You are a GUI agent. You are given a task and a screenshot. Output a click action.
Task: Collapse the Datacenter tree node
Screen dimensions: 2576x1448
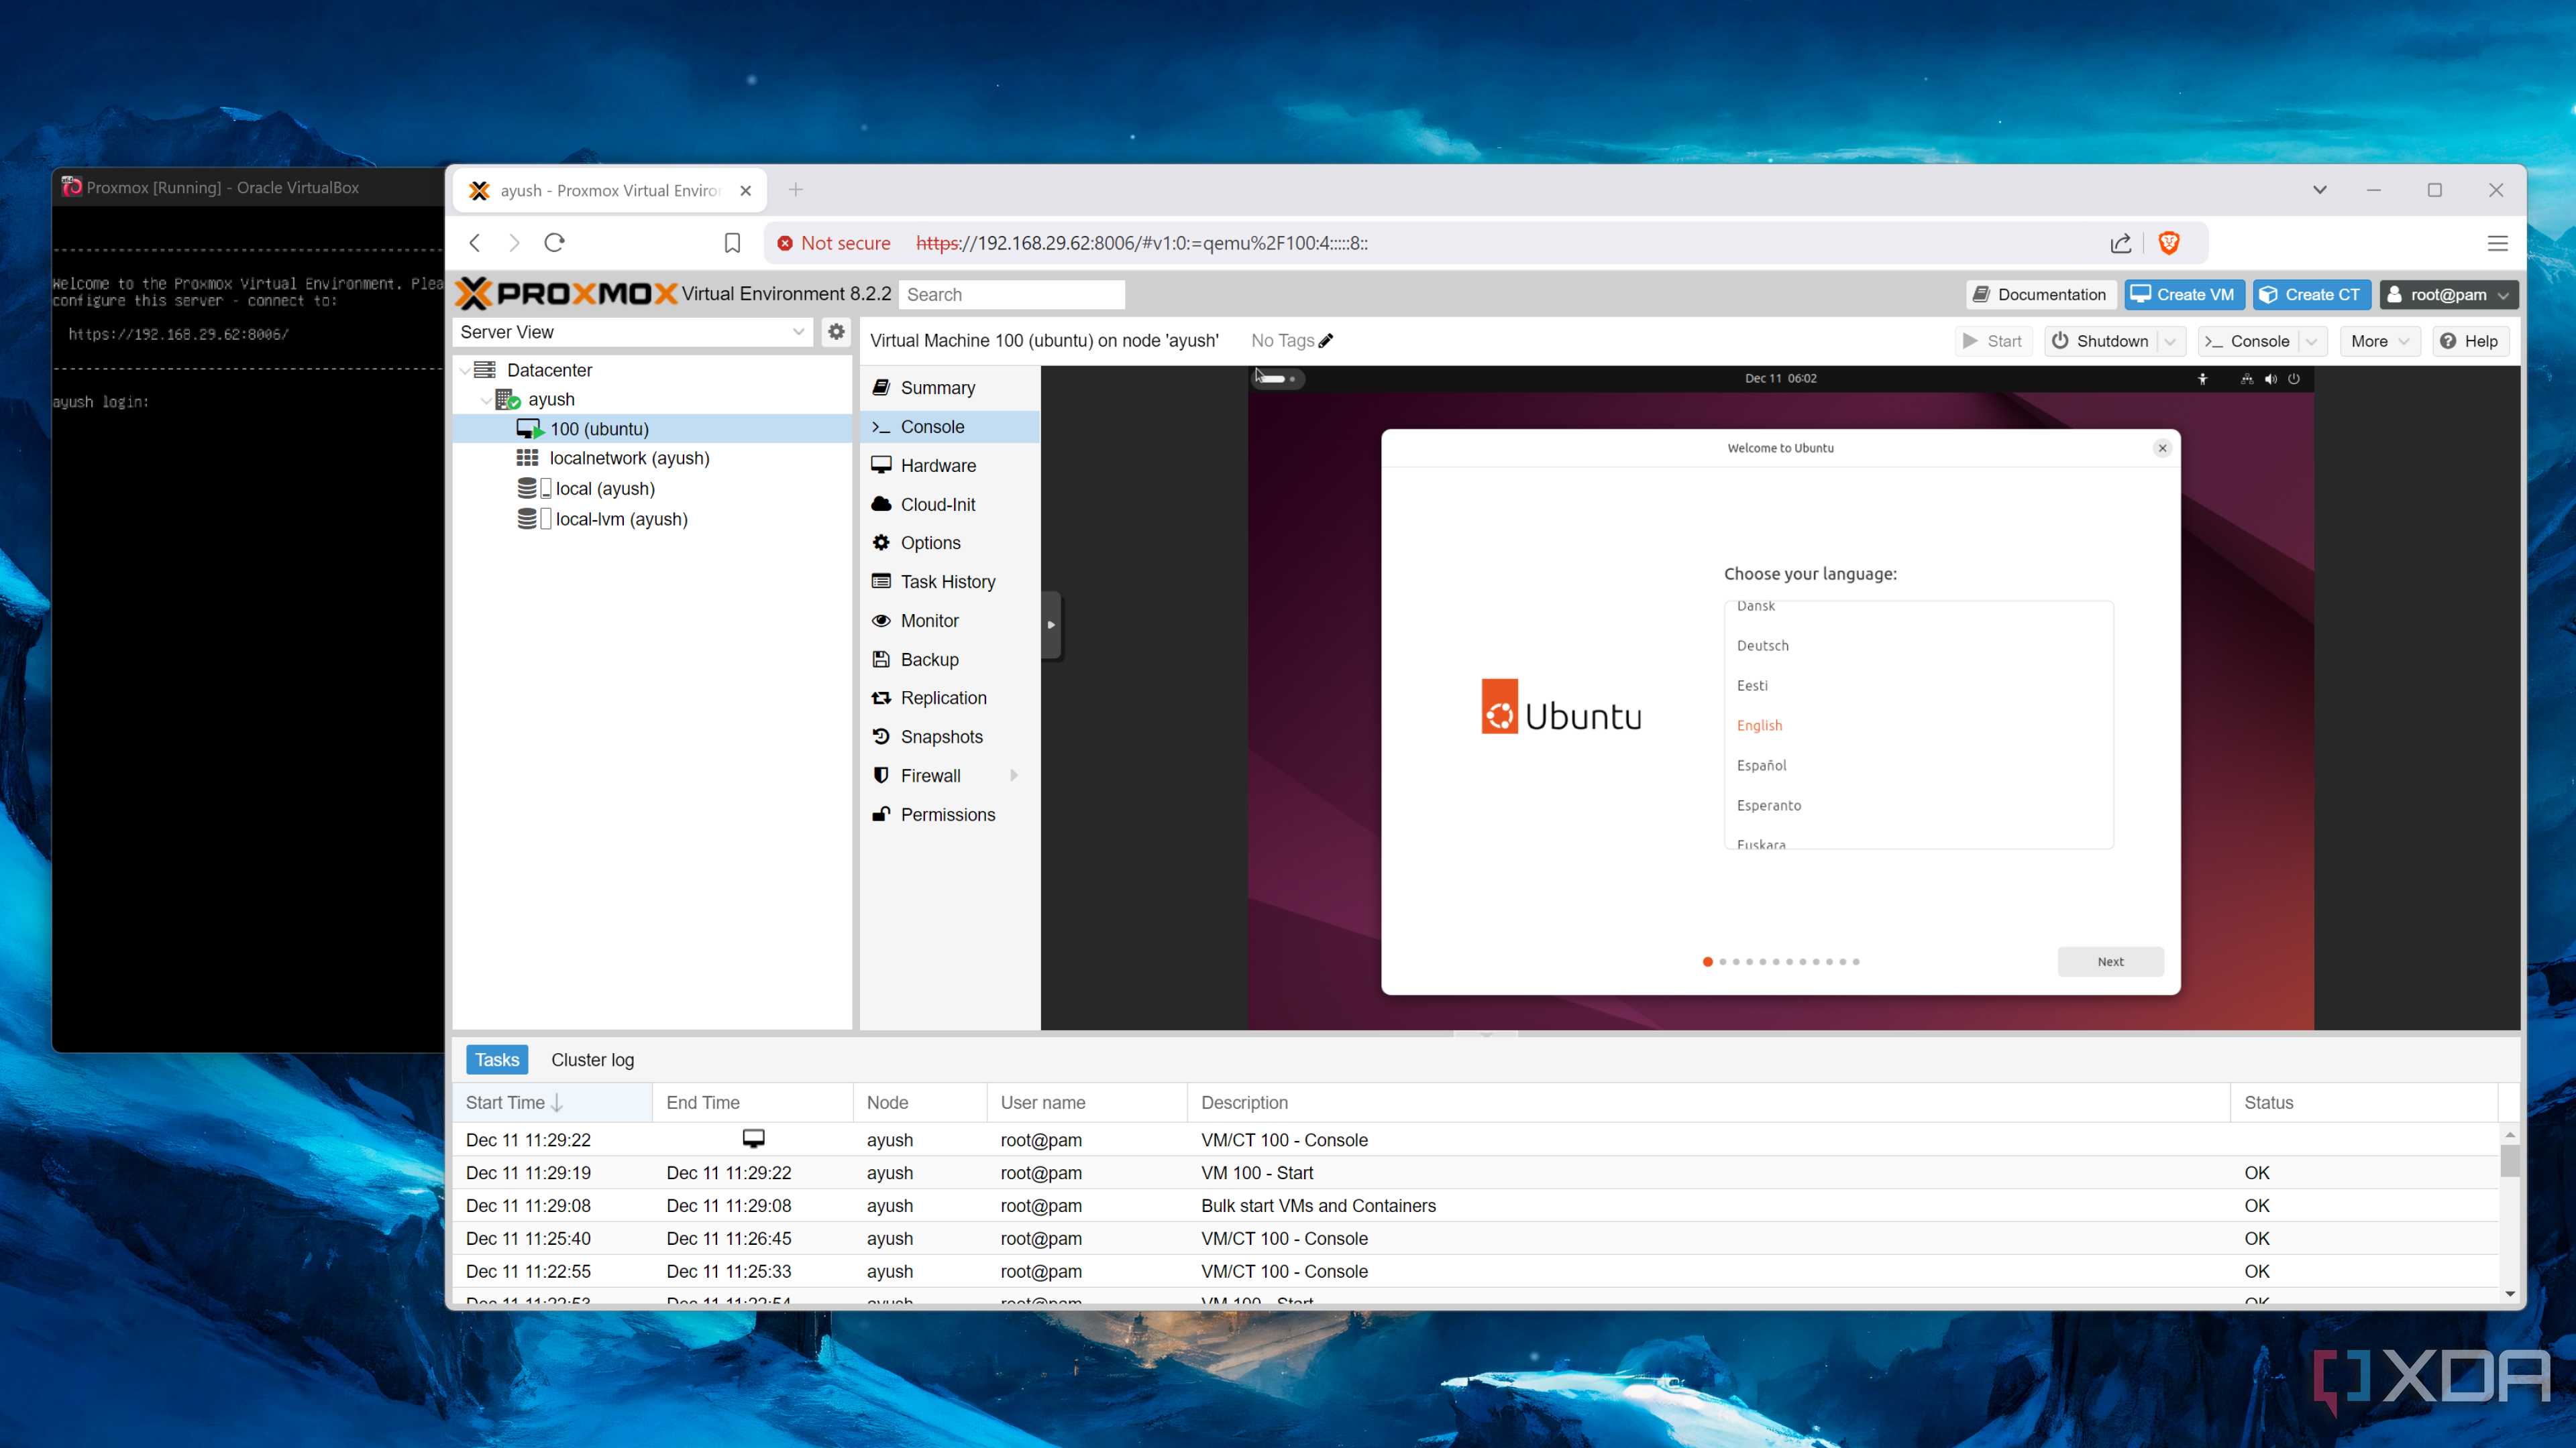click(x=465, y=371)
